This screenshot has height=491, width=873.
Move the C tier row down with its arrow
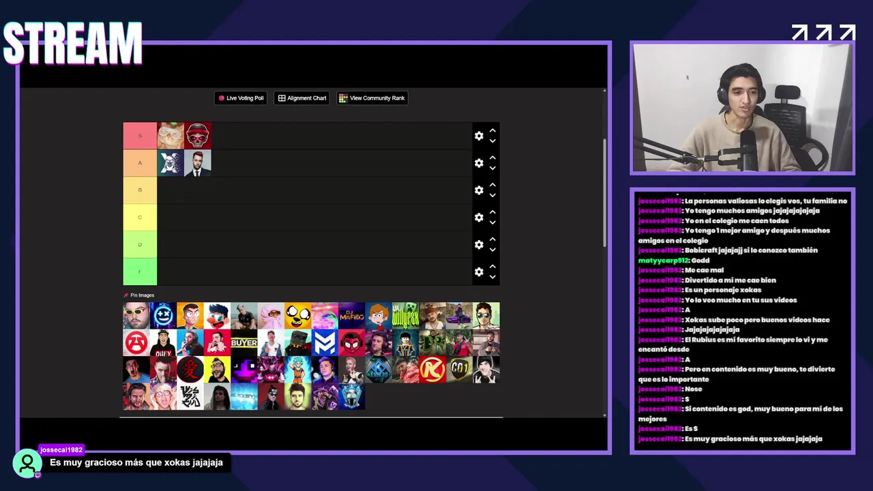click(492, 223)
